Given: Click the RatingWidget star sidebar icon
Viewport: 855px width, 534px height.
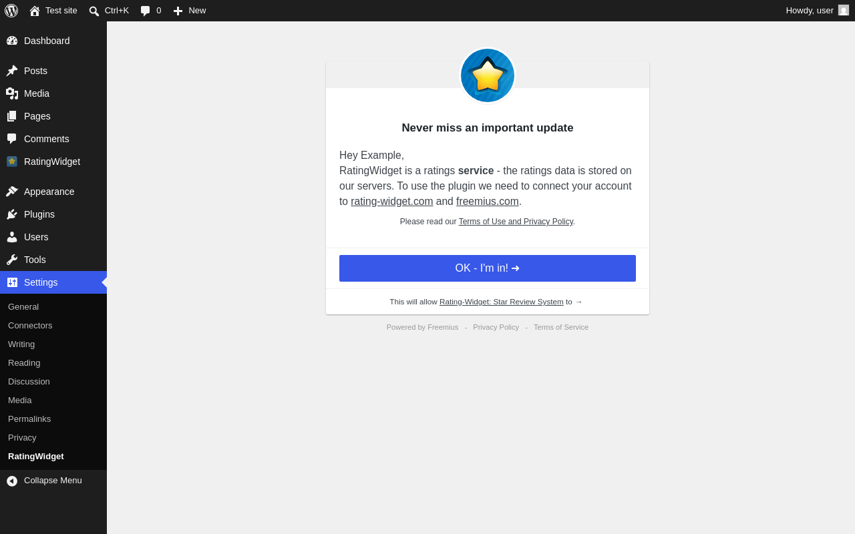Looking at the screenshot, I should (12, 162).
